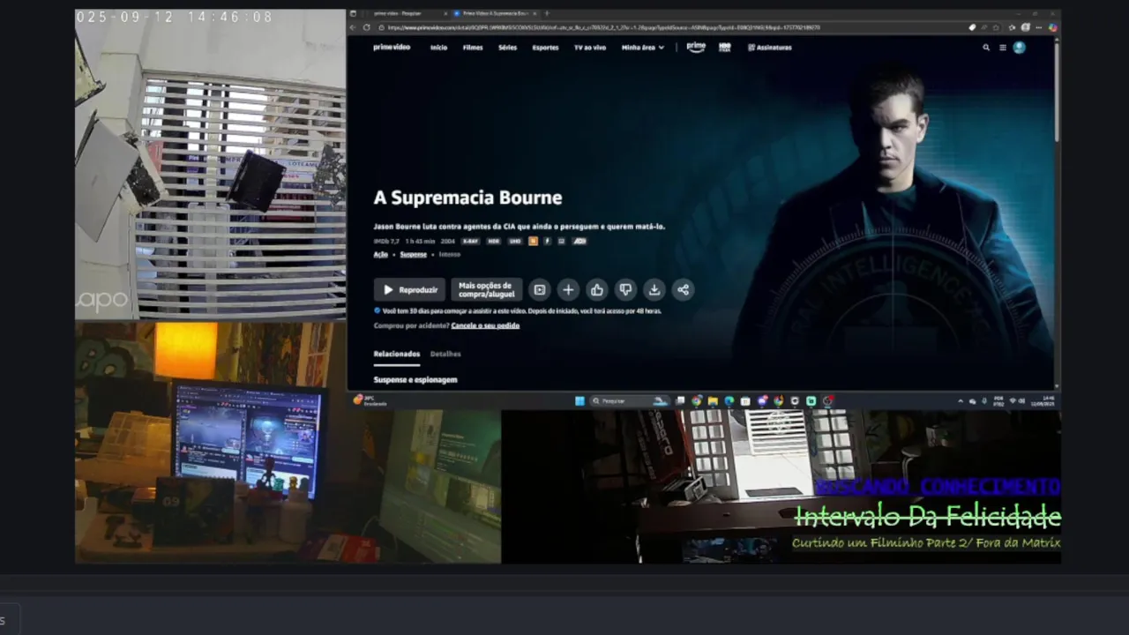Click the page vertical scrollbar
This screenshot has height=635, width=1129.
click(1057, 212)
